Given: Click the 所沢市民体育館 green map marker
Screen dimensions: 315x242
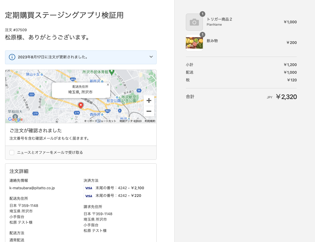Looking at the screenshot, I should [x=111, y=72].
